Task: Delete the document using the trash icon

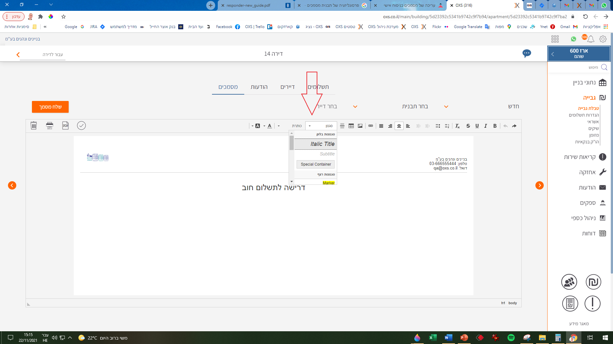Action: click(34, 125)
